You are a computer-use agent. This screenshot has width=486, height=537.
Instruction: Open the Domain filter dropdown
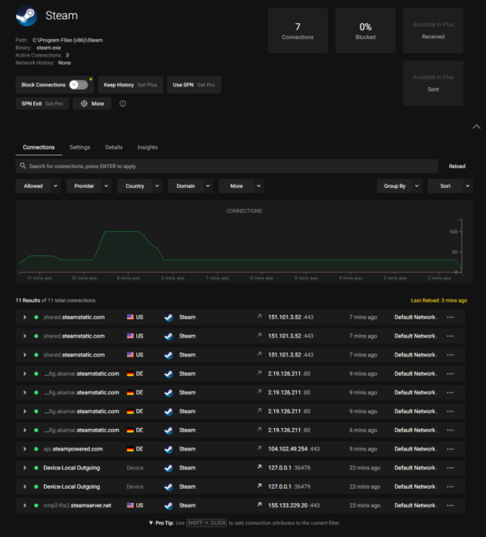(190, 186)
